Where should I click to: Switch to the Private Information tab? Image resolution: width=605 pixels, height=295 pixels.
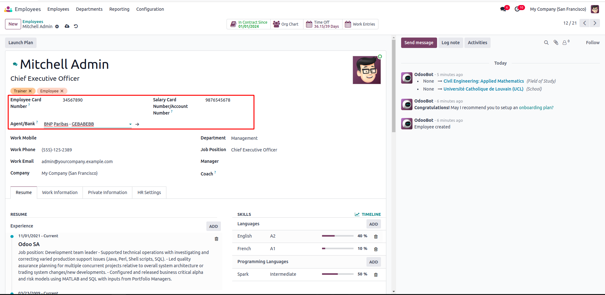[107, 192]
